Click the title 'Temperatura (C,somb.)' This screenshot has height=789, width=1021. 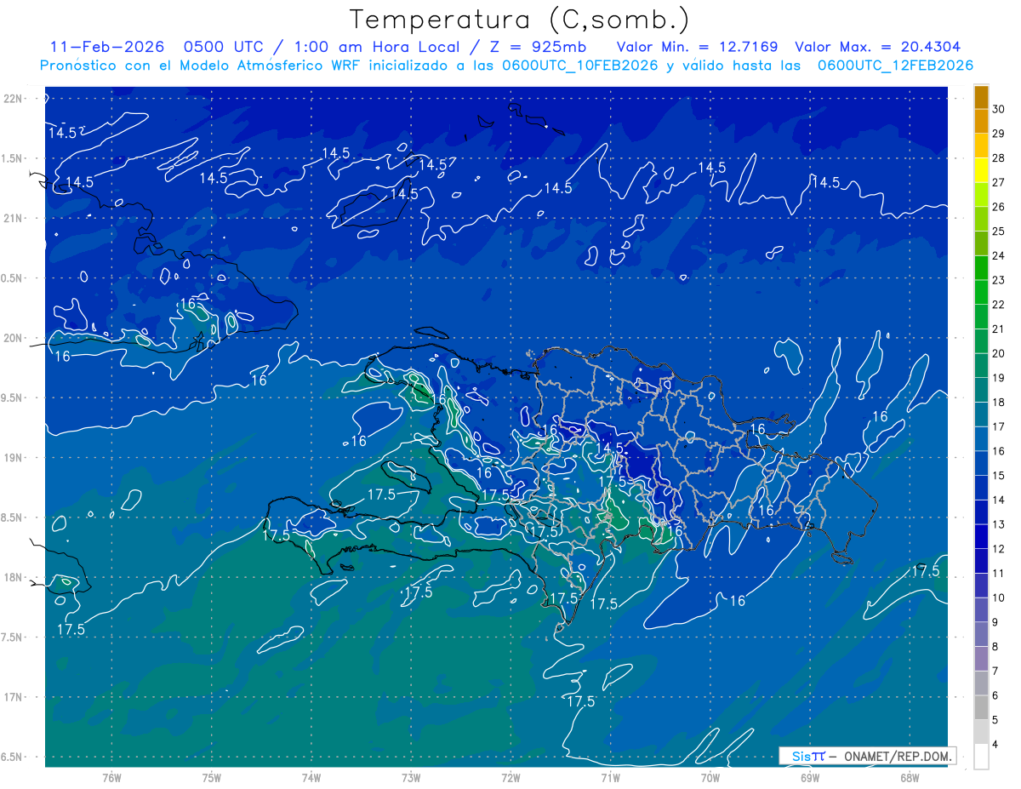(520, 20)
